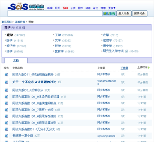Click file icon for 关于一个不定积分计算题的讨论

[x=7, y=82]
